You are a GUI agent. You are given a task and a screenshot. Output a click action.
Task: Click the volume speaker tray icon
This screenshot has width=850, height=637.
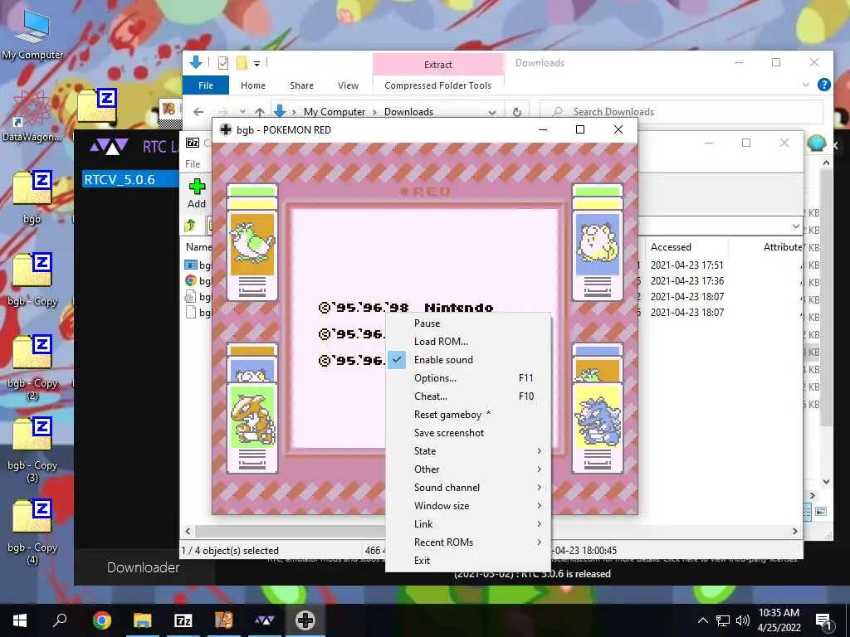pos(743,620)
